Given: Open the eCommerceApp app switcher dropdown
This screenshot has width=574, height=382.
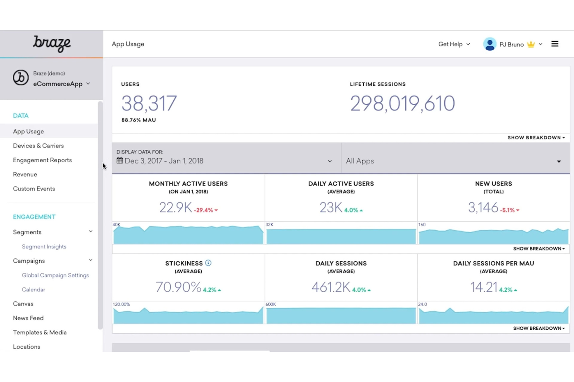Looking at the screenshot, I should point(62,84).
